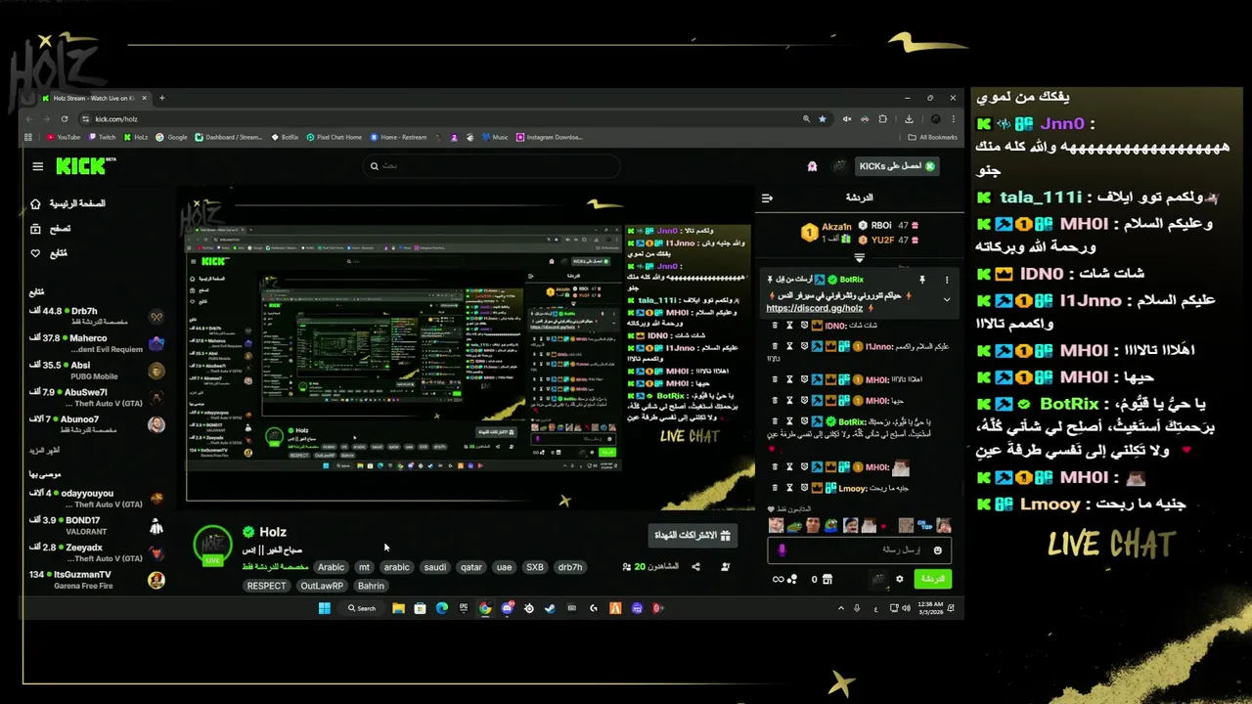Collapse the chat panel arrow icon
This screenshot has width=1252, height=704.
[x=768, y=198]
